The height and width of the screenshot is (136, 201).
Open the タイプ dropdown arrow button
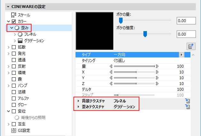coord(181,55)
